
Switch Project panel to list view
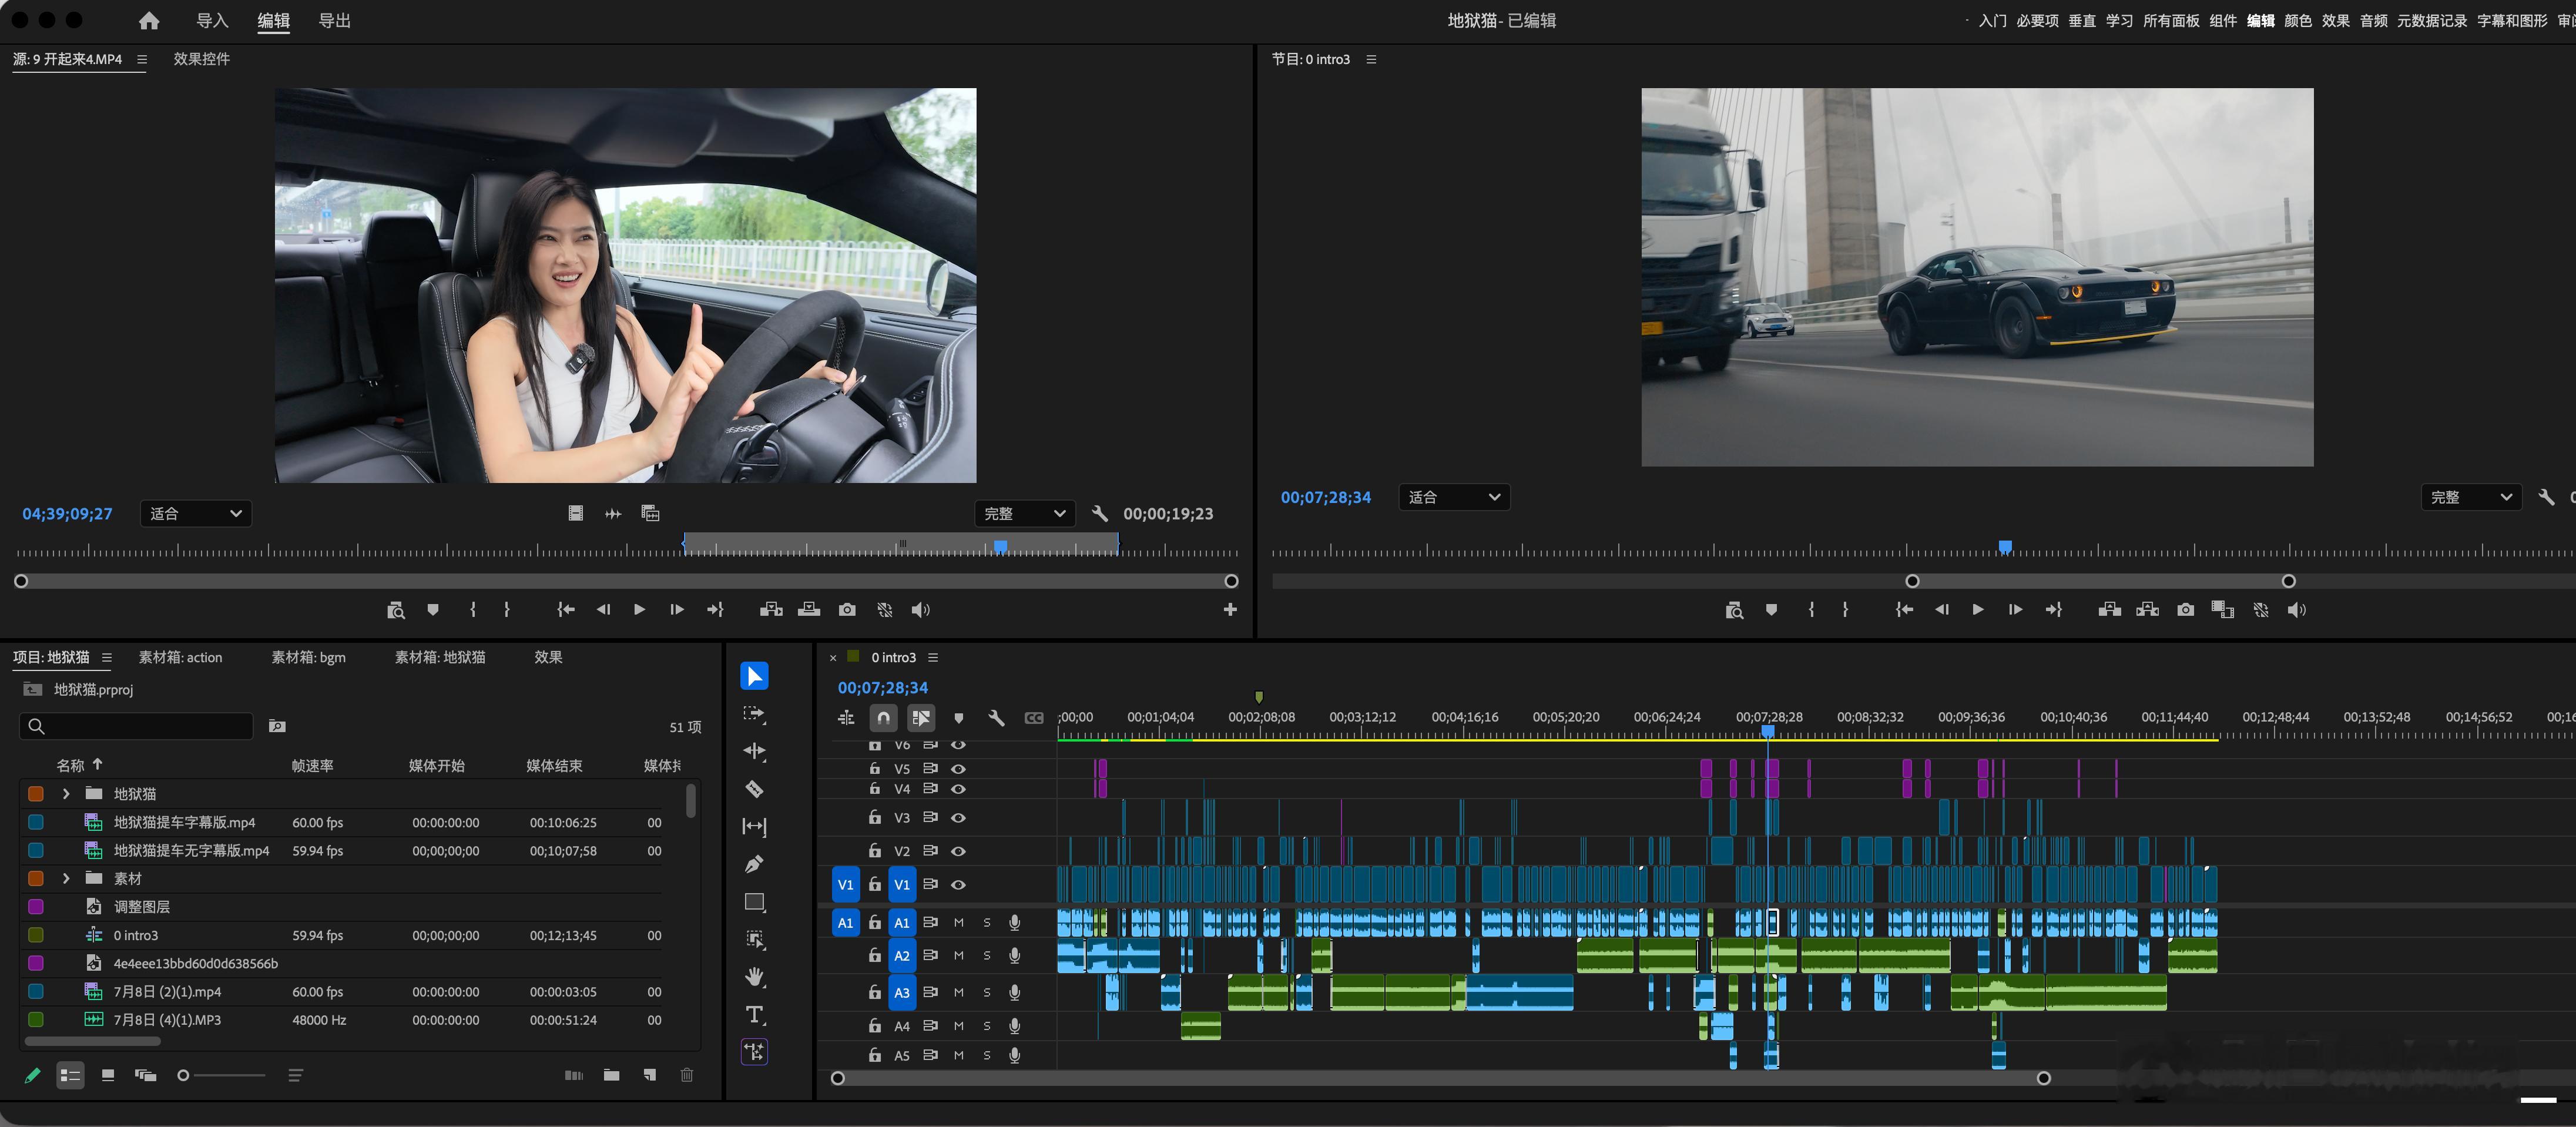[70, 1075]
